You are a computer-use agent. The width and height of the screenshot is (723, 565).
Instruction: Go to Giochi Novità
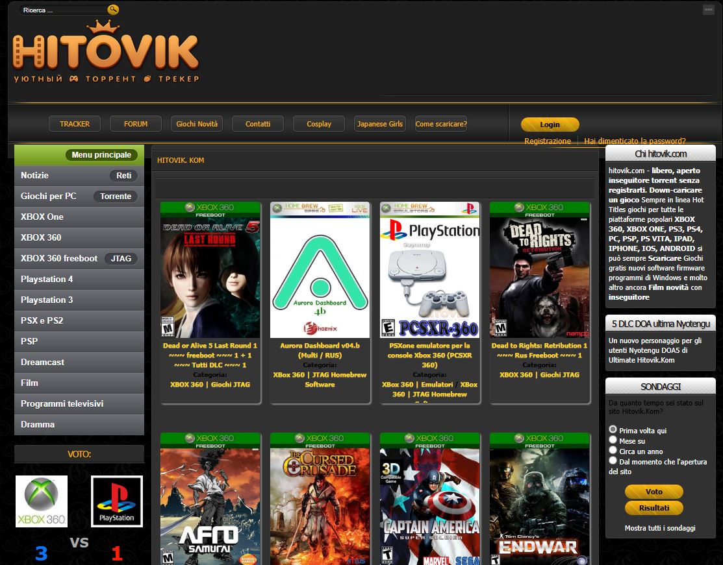tap(197, 124)
